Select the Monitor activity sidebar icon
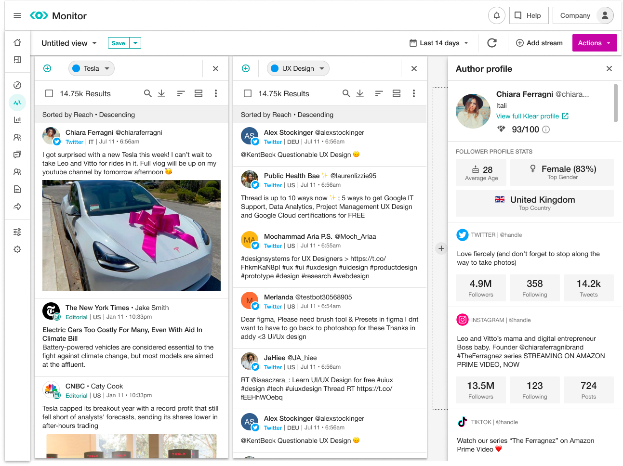Image resolution: width=623 pixels, height=466 pixels. tap(17, 103)
